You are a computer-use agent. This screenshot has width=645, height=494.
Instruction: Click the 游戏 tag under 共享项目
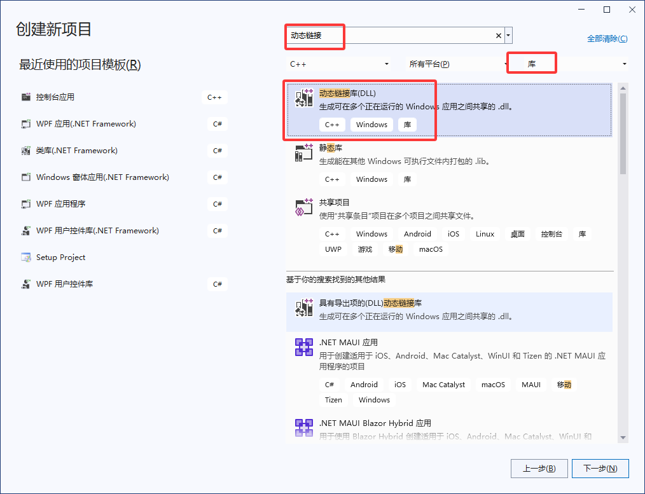(365, 249)
